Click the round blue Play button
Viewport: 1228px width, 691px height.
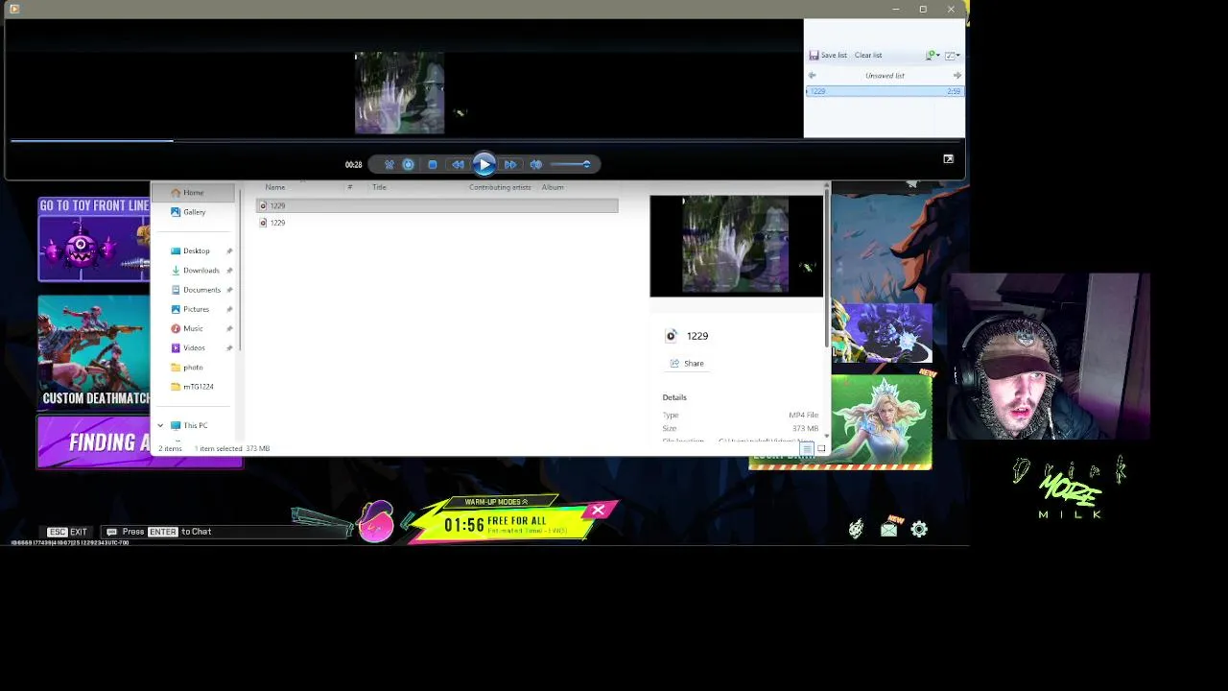(484, 164)
